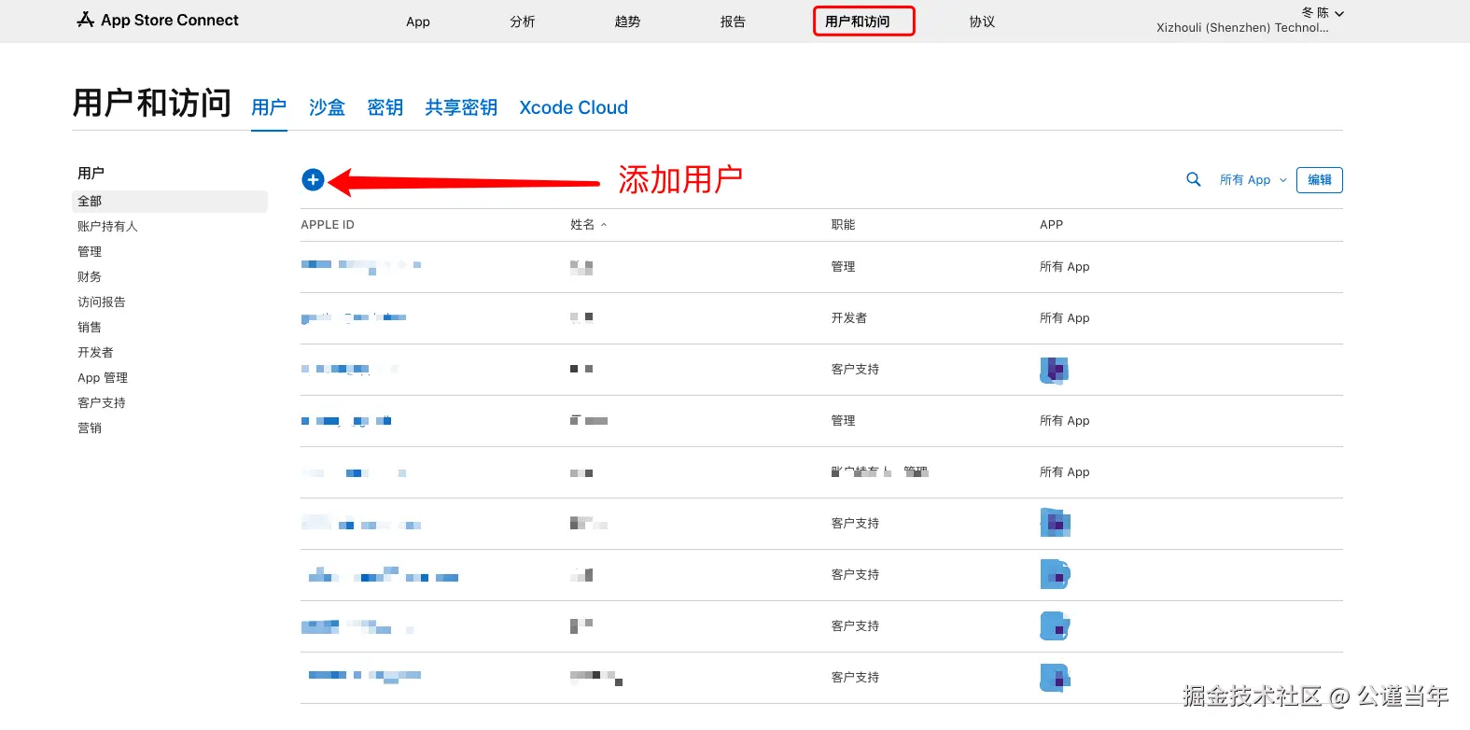Open the 报告 navigation item
Screen dimensions: 1470x730
coord(733,21)
